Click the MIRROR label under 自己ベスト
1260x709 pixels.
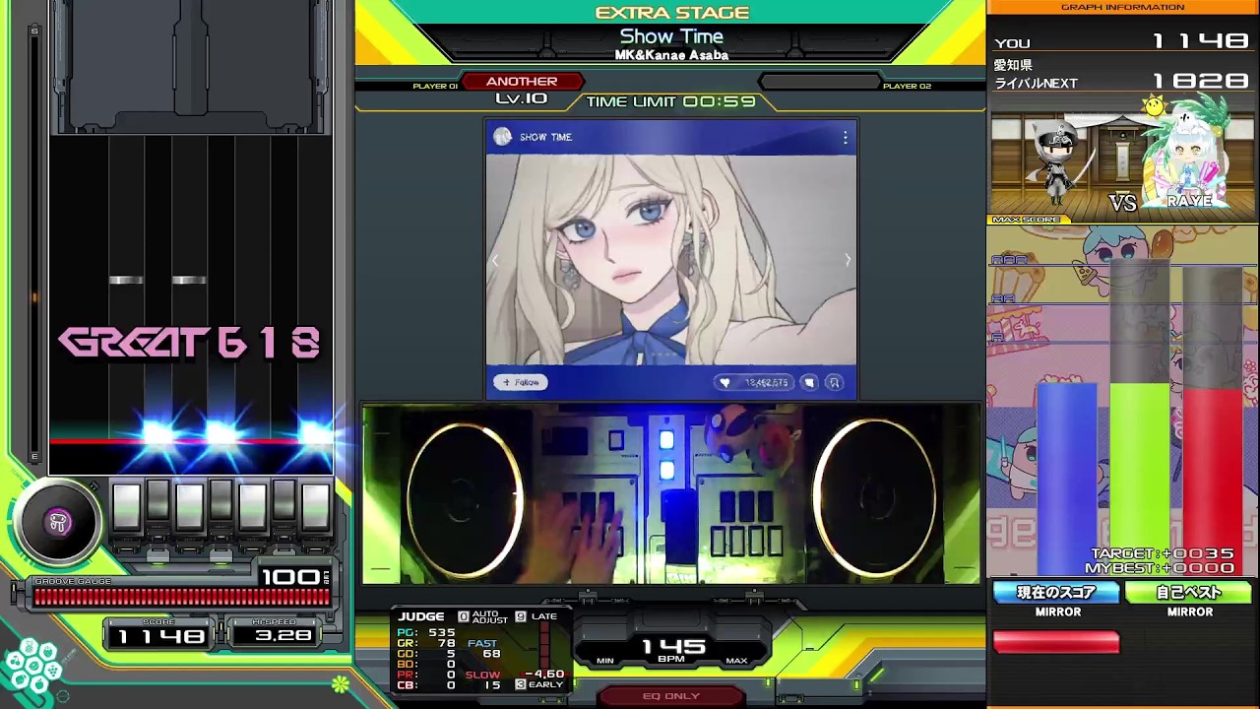1190,612
